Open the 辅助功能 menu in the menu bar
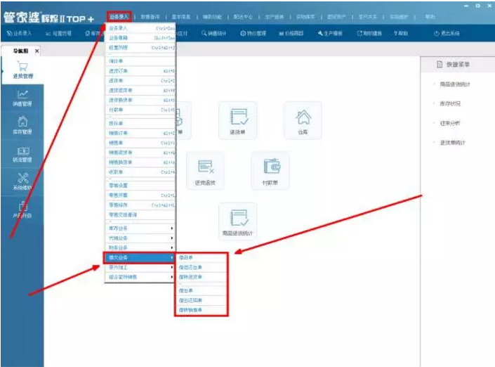The width and height of the screenshot is (495, 367). click(212, 17)
